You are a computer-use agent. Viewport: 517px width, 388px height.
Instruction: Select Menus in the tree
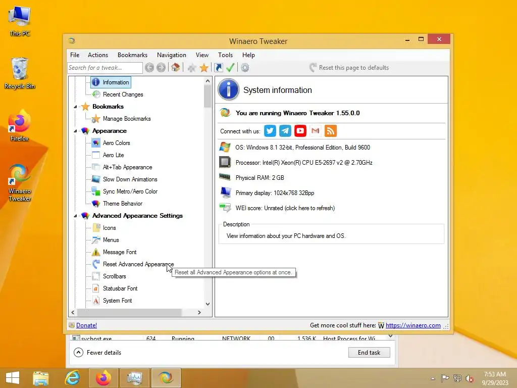111,240
